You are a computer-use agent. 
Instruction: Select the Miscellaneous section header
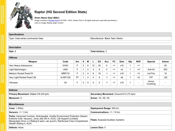(90, 104)
